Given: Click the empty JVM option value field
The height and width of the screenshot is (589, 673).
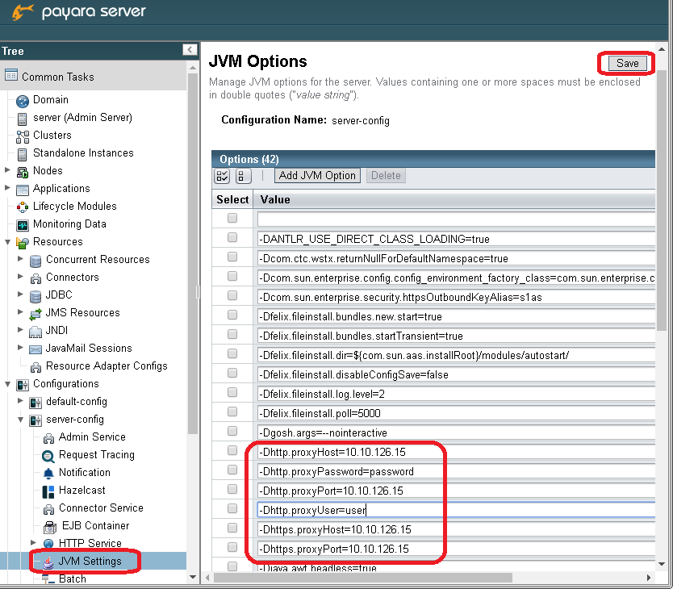Looking at the screenshot, I should point(456,219).
